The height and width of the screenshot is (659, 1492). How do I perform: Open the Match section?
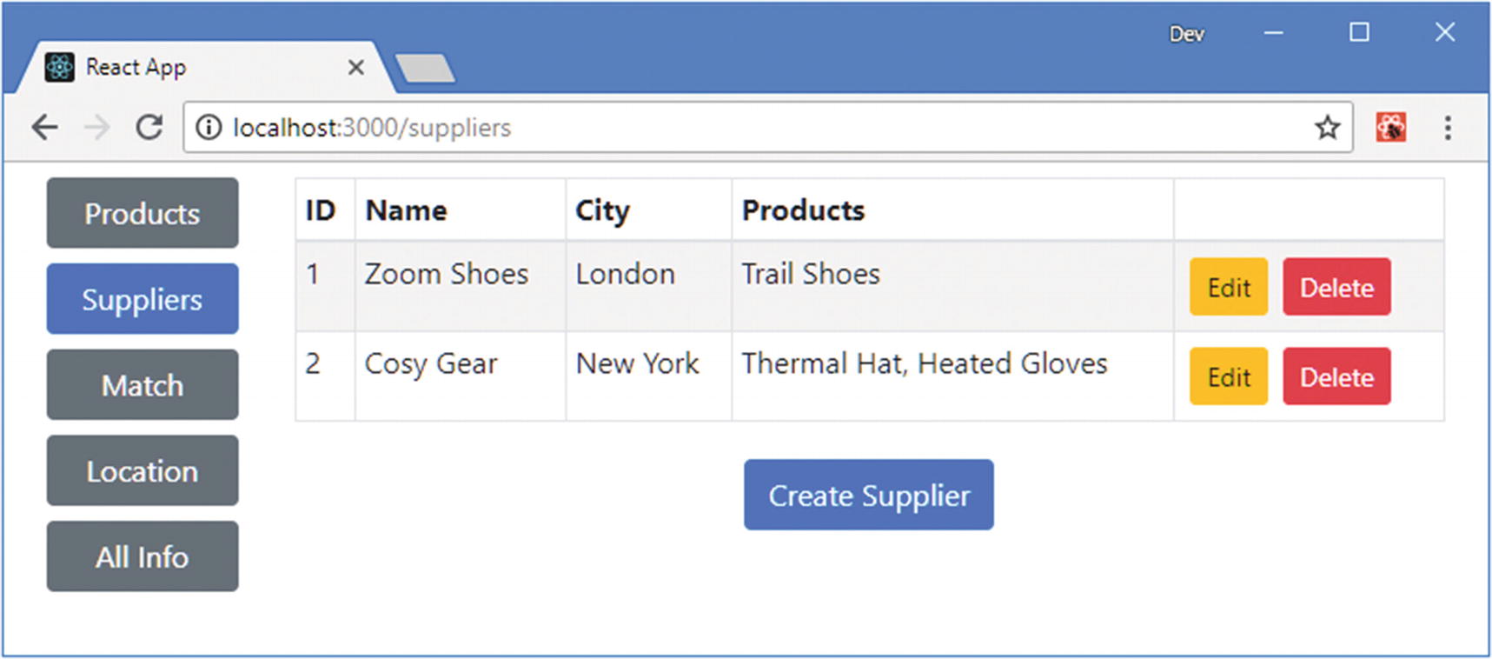(143, 385)
